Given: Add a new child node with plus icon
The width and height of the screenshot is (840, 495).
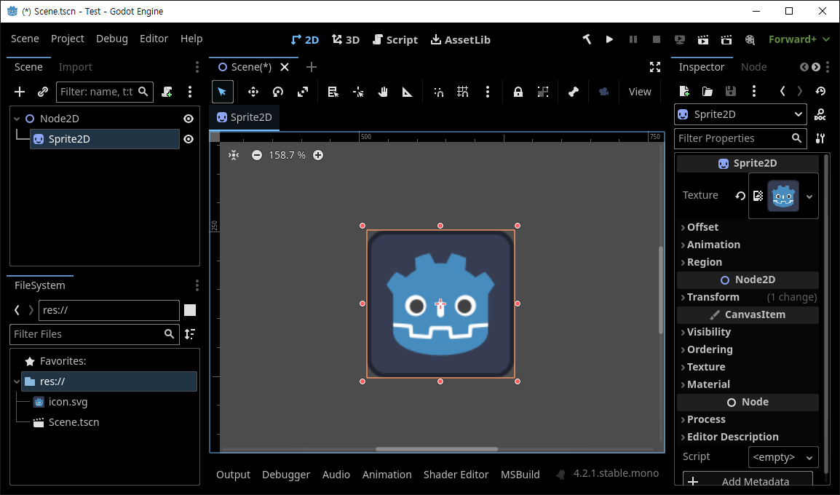Looking at the screenshot, I should [x=20, y=92].
